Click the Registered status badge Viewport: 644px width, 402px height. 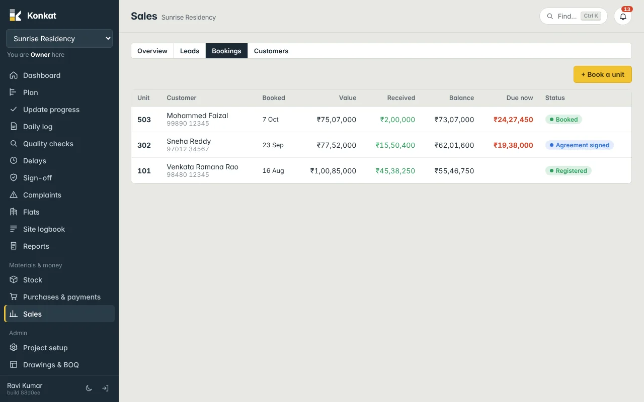click(x=569, y=171)
